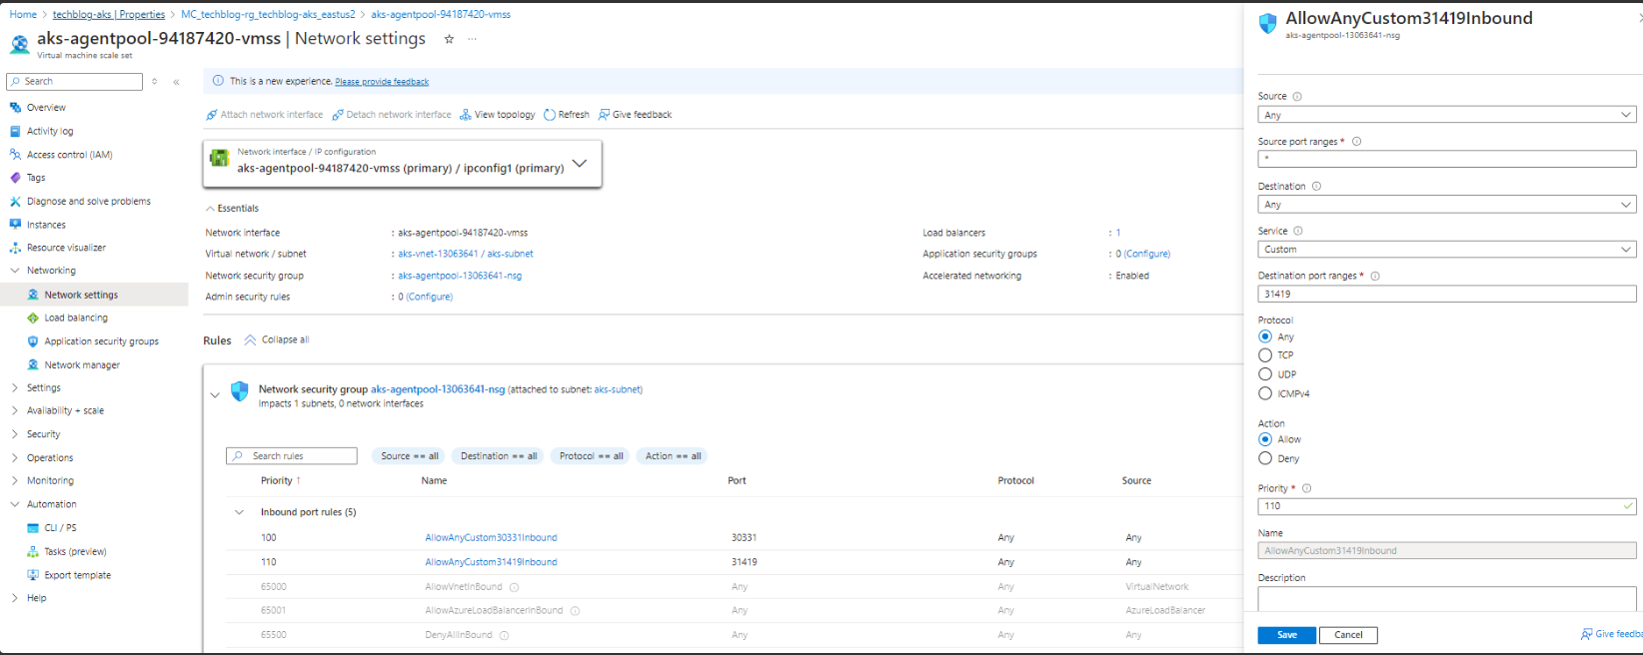Favorite this resource with the star icon
The height and width of the screenshot is (655, 1643).
coord(449,39)
